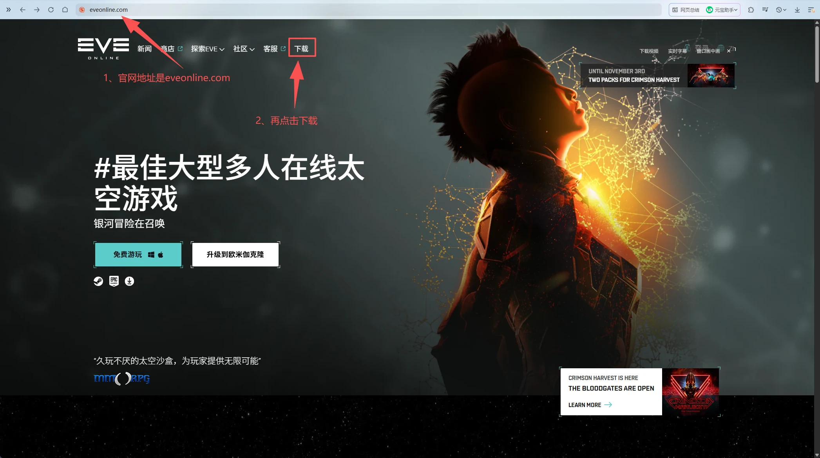Expand the 社区 community menu
Image resolution: width=820 pixels, height=458 pixels.
244,49
